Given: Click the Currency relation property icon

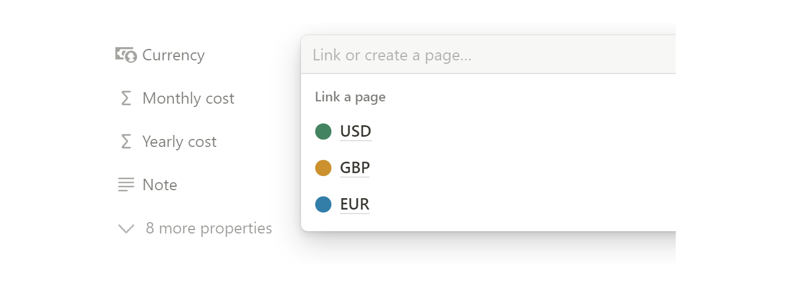Looking at the screenshot, I should point(126,55).
